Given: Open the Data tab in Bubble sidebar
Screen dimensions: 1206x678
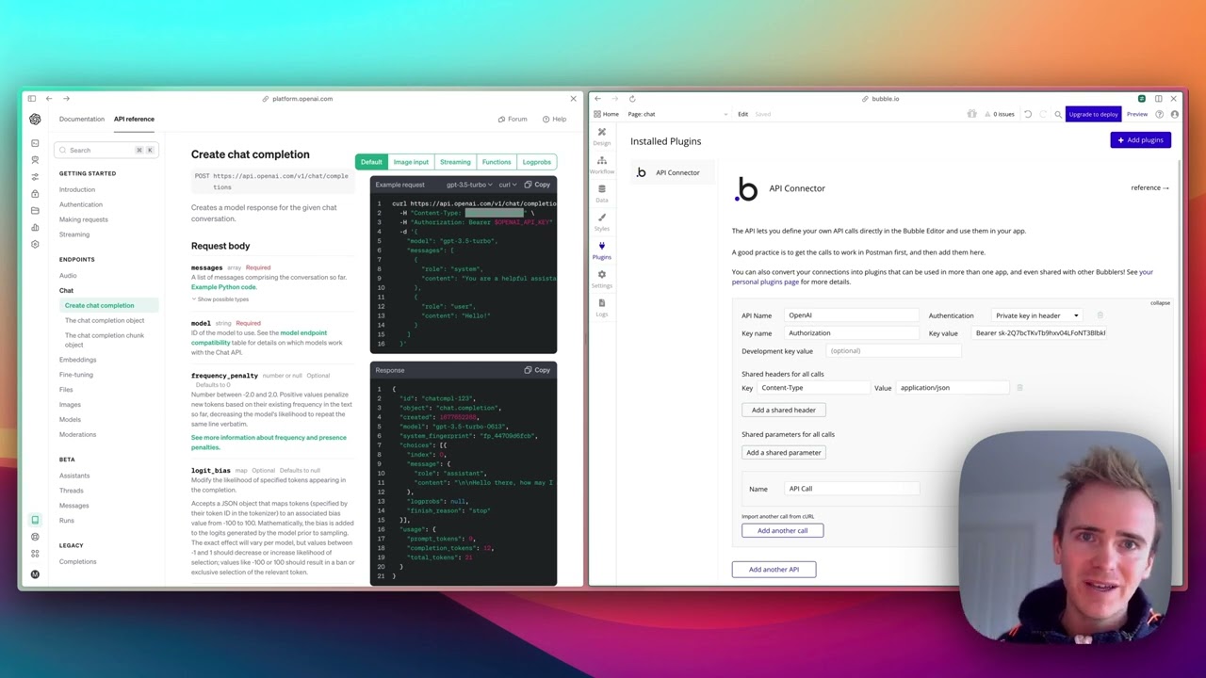Looking at the screenshot, I should coord(601,193).
